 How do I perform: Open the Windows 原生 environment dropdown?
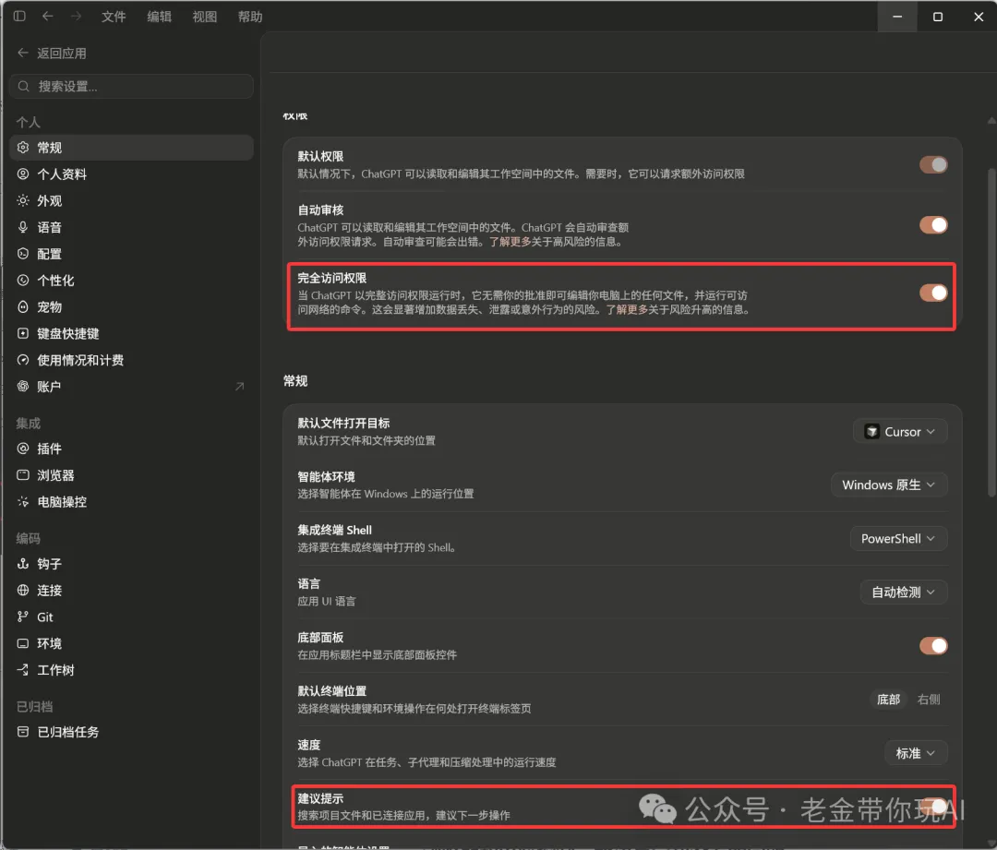coord(889,485)
